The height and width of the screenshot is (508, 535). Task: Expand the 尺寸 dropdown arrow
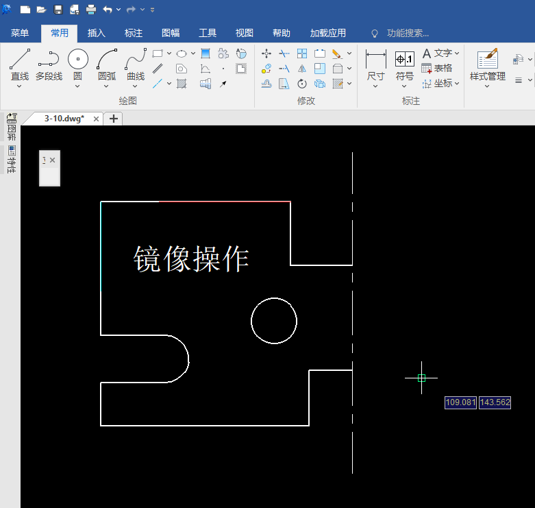pyautogui.click(x=375, y=86)
